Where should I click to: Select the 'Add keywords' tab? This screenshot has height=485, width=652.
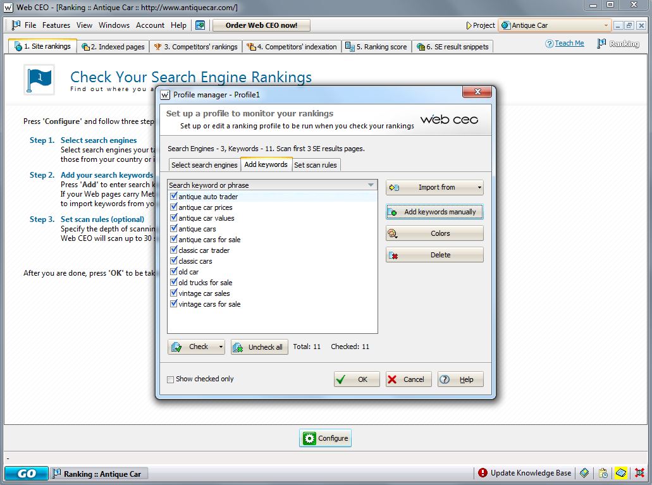266,164
